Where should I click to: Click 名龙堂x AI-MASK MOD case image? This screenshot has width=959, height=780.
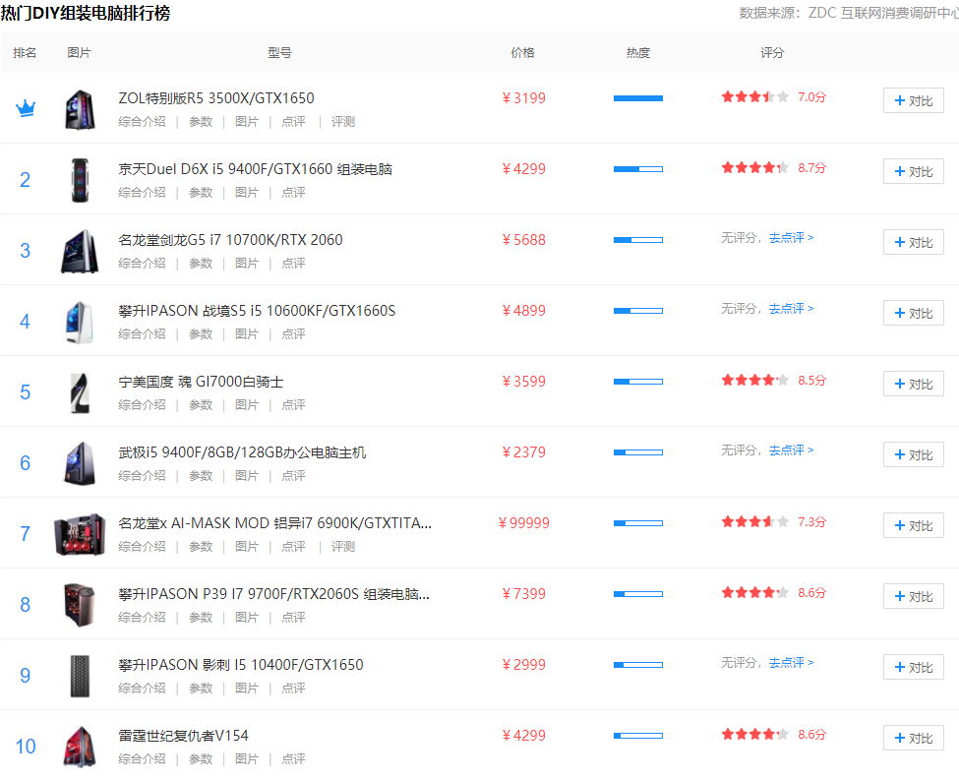point(79,534)
